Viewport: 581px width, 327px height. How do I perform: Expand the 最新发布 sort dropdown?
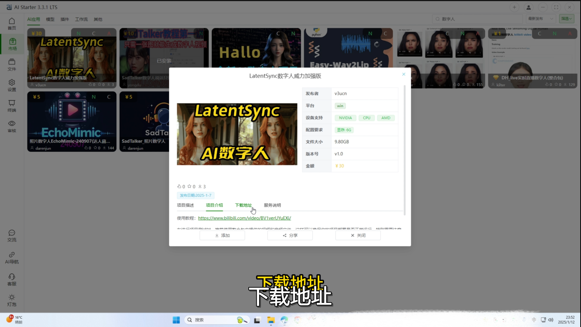(x=540, y=19)
